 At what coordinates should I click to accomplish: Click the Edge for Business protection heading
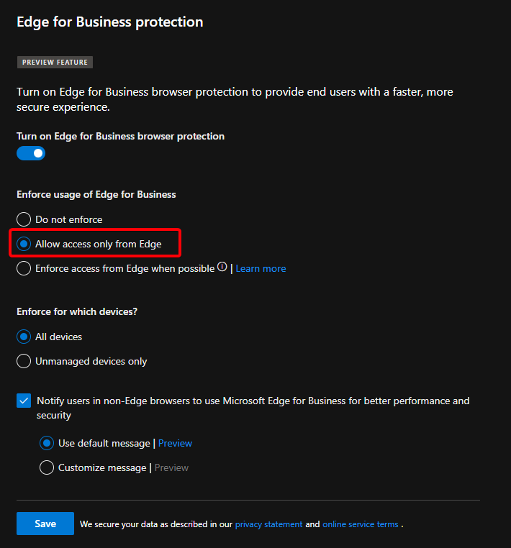[109, 22]
